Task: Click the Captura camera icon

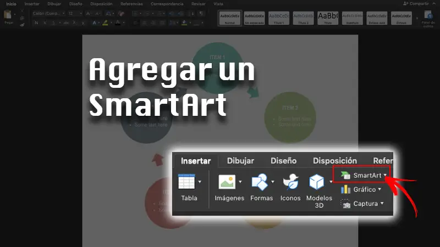Action: [346, 204]
